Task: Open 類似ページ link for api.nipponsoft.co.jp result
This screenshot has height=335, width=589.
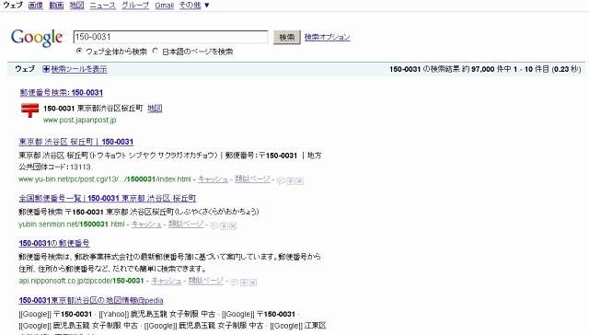Action: (x=206, y=281)
